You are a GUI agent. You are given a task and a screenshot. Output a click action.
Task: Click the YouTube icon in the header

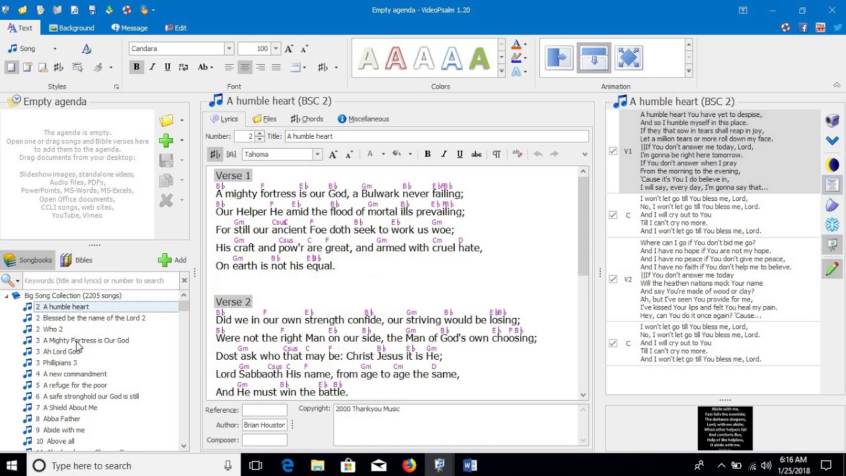[x=820, y=28]
